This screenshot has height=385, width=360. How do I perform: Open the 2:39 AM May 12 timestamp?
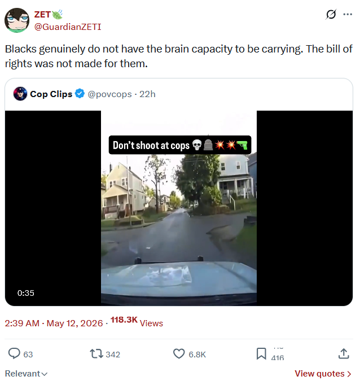click(54, 323)
